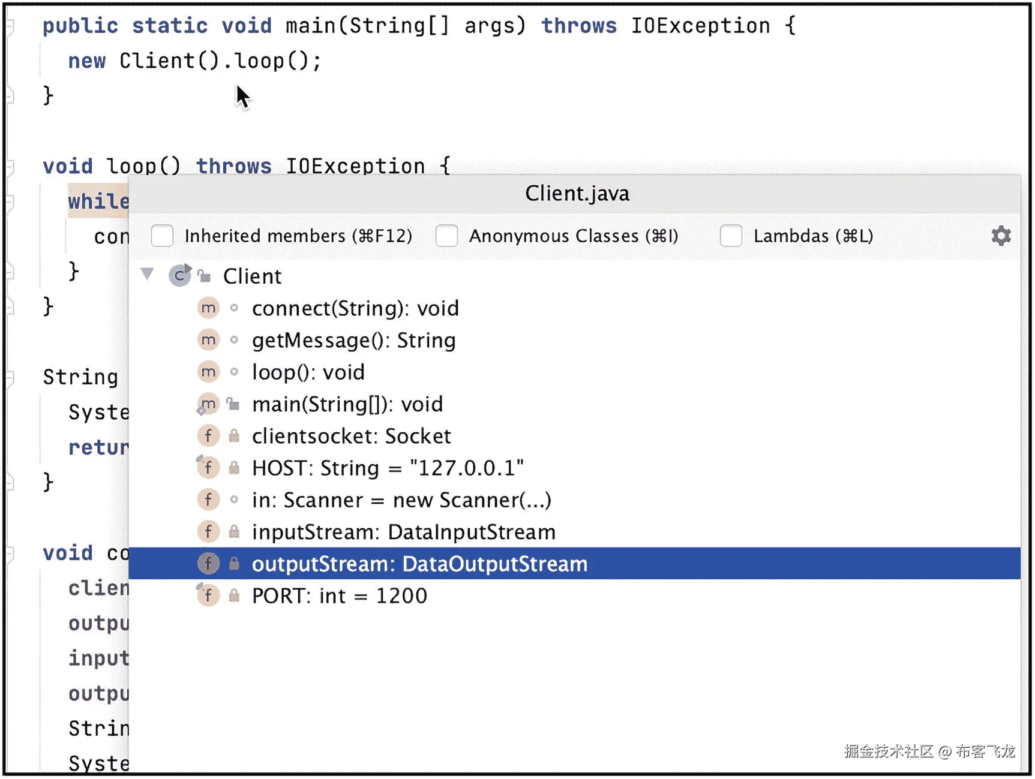1035x779 pixels.
Task: Select the inputStream: DataInputStream field
Action: [x=574, y=531]
